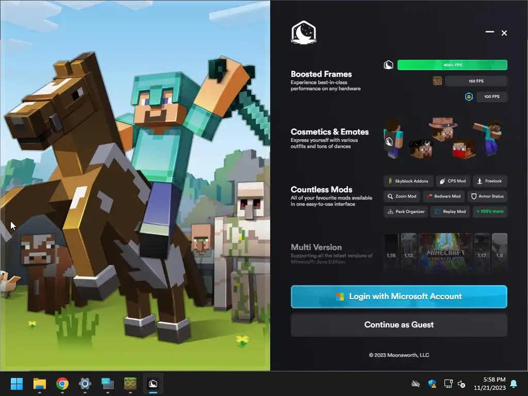Select the 100 FPS bar
528x396 pixels.
491,96
